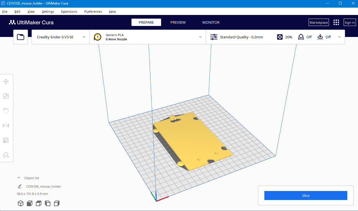This screenshot has height=211, width=358.
Task: Open the application switcher grid icon
Action: click(x=336, y=23)
